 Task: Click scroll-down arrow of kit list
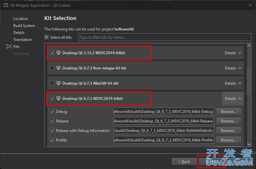[249, 144]
